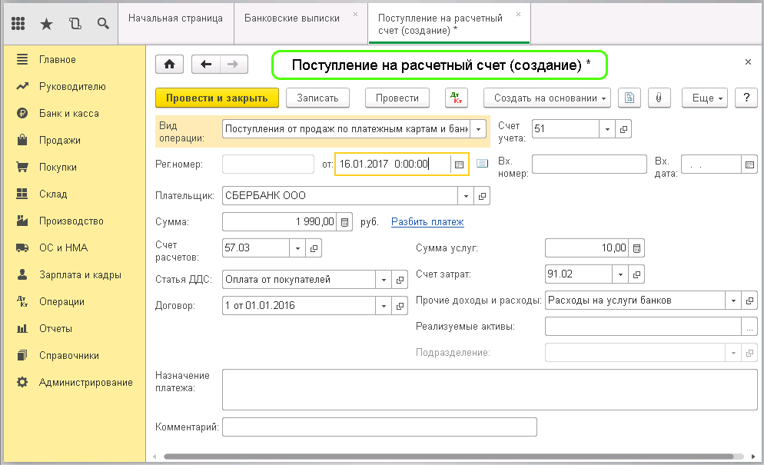Click Провести и закрыть button
Image resolution: width=764 pixels, height=465 pixels.
tap(217, 98)
